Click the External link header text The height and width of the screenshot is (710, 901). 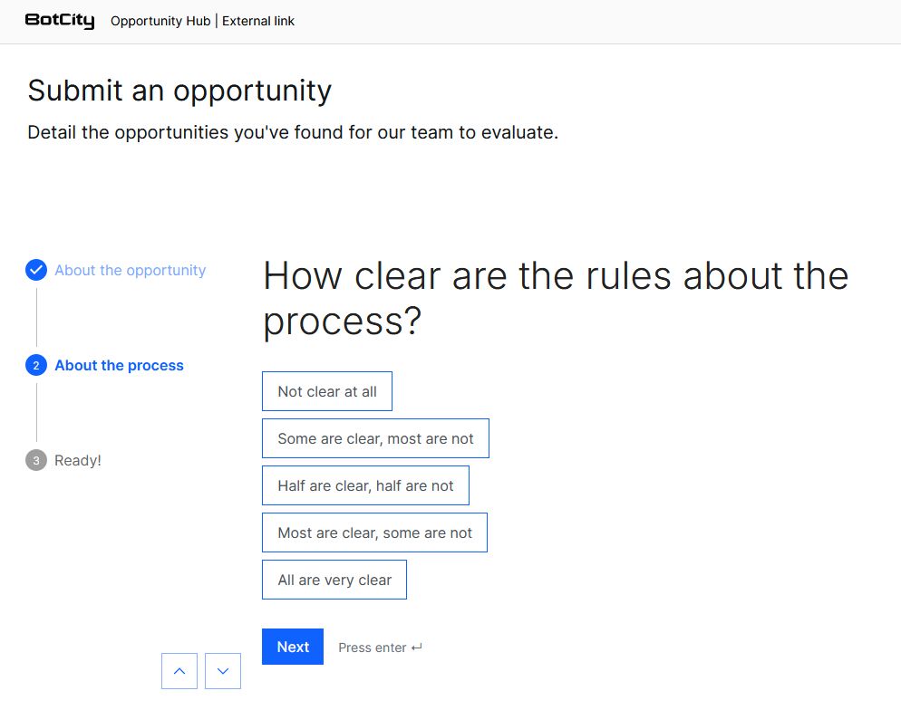tap(258, 21)
